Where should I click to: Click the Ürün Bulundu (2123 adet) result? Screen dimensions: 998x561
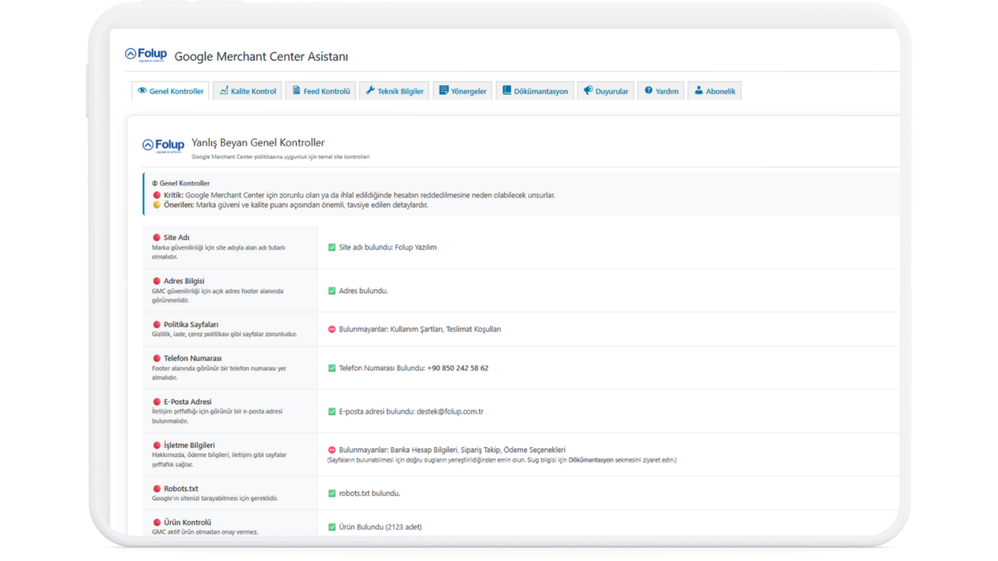coord(380,527)
